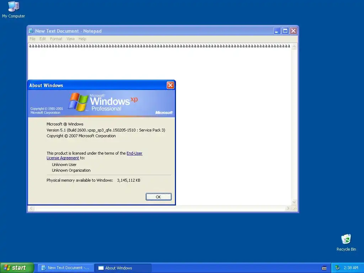Click the Microsoft ® Windows text line

(x=65, y=124)
